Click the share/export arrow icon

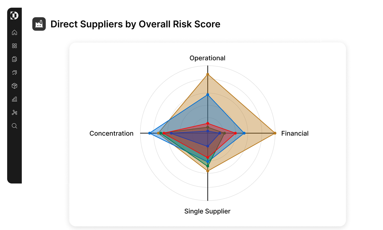[14, 73]
